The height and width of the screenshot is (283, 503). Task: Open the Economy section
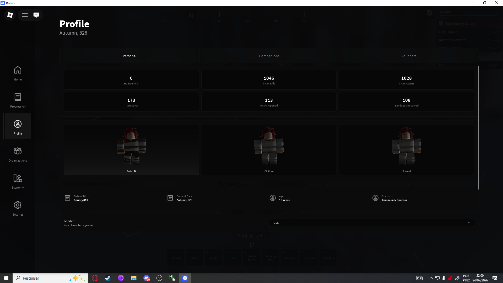pyautogui.click(x=18, y=181)
